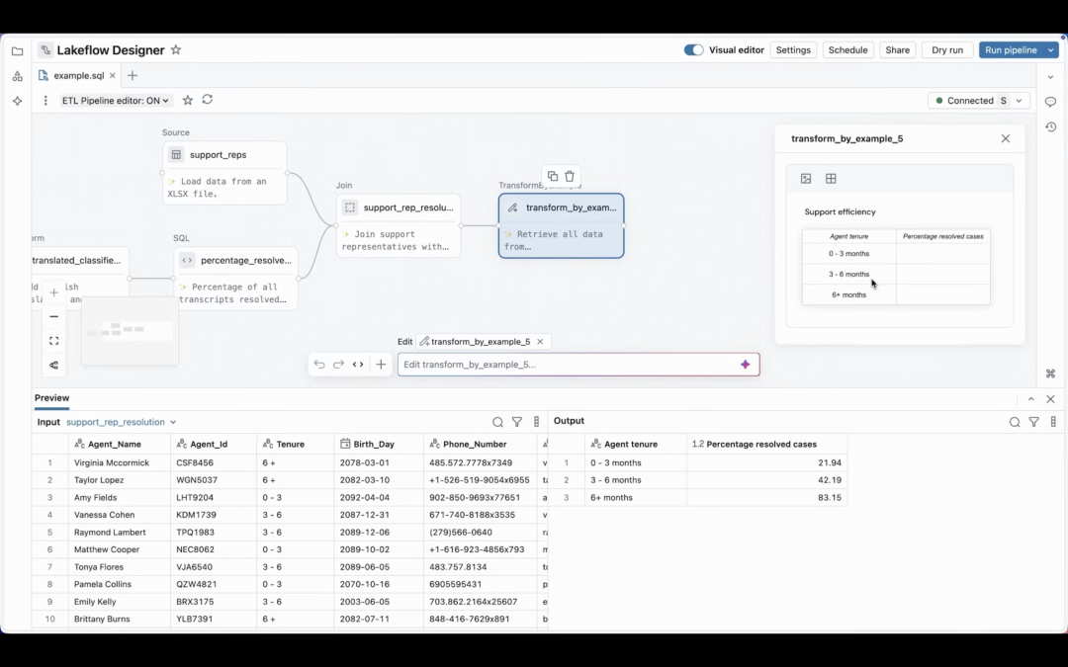The width and height of the screenshot is (1068, 667).
Task: Show the code view icon
Action: point(358,364)
